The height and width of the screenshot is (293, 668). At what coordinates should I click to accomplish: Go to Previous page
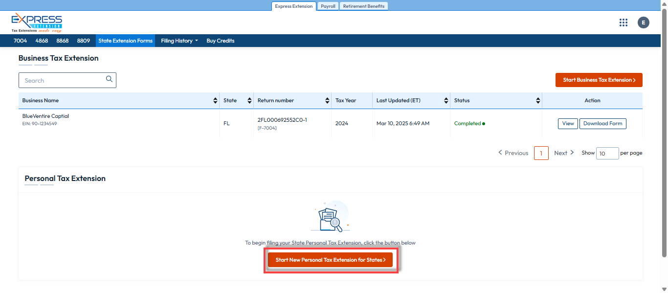point(513,153)
